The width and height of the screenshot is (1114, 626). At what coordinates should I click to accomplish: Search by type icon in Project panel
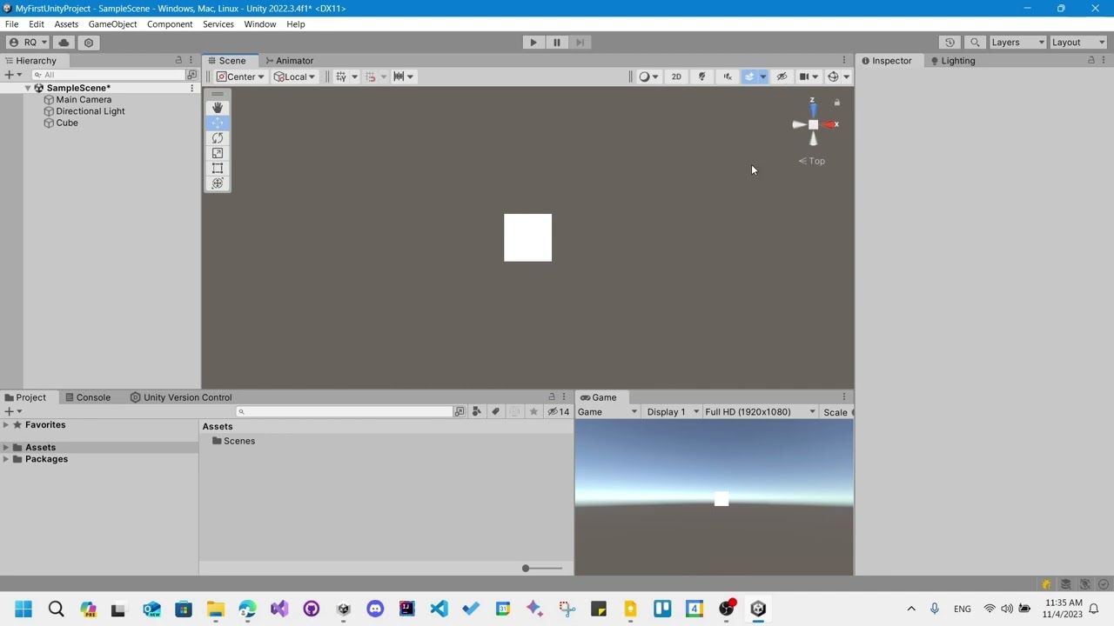tap(476, 412)
